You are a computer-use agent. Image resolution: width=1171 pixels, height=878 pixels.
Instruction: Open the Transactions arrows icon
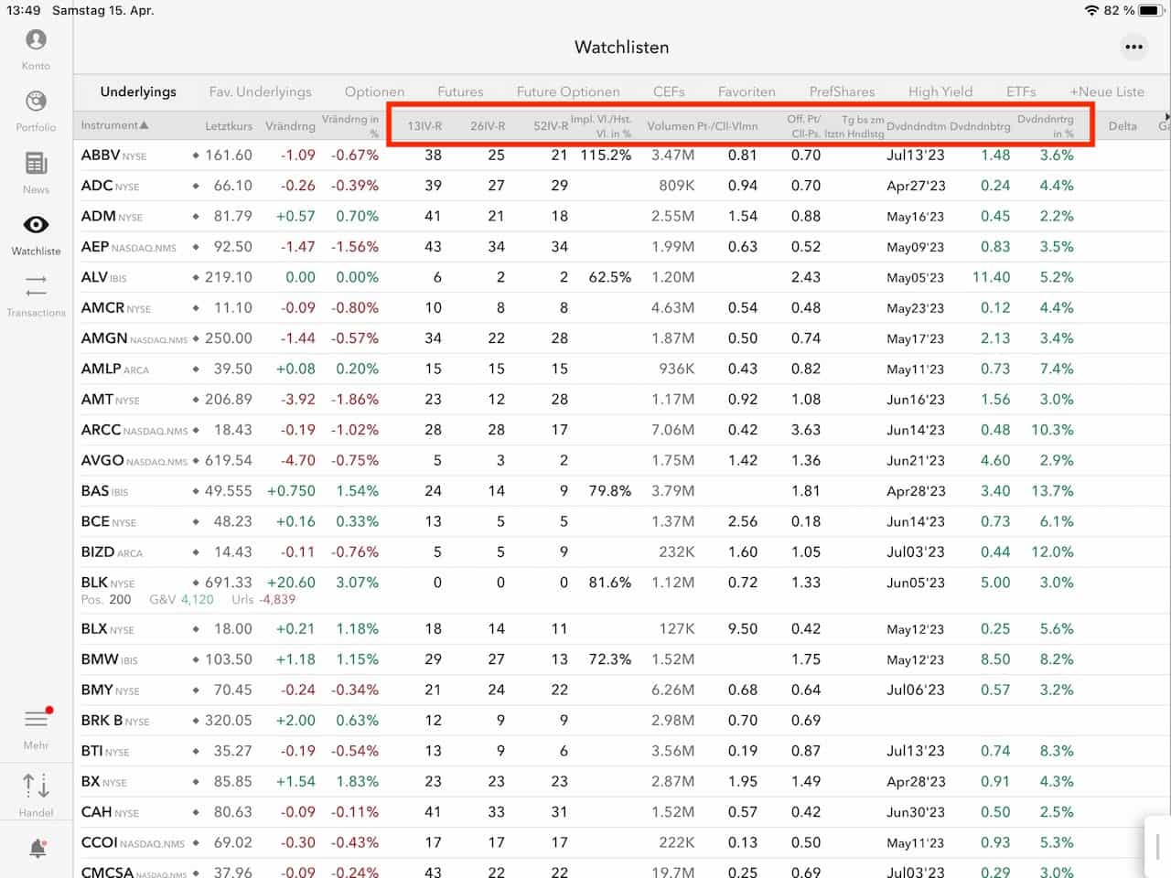click(36, 285)
